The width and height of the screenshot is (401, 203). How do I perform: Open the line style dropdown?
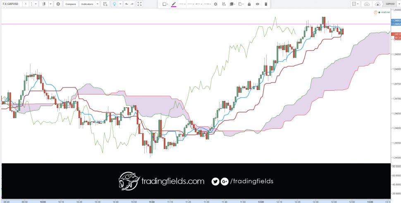(x=182, y=4)
